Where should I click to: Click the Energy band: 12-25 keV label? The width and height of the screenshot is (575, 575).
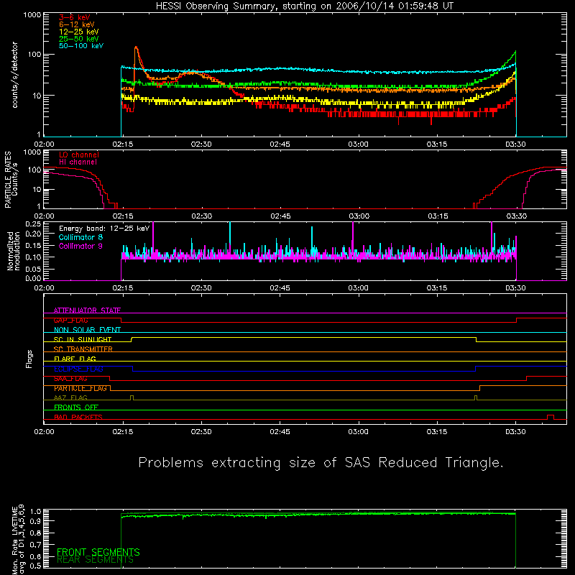click(x=104, y=229)
